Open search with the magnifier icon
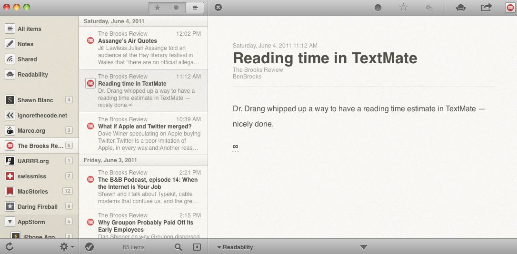517x254 pixels. [x=178, y=247]
